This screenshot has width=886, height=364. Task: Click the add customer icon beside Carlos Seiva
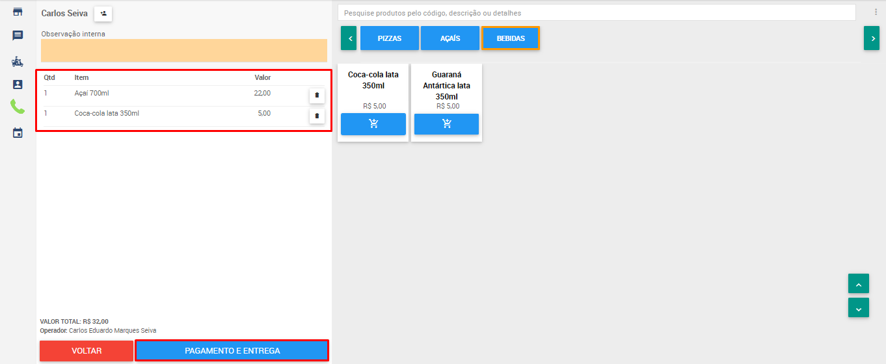pos(103,13)
